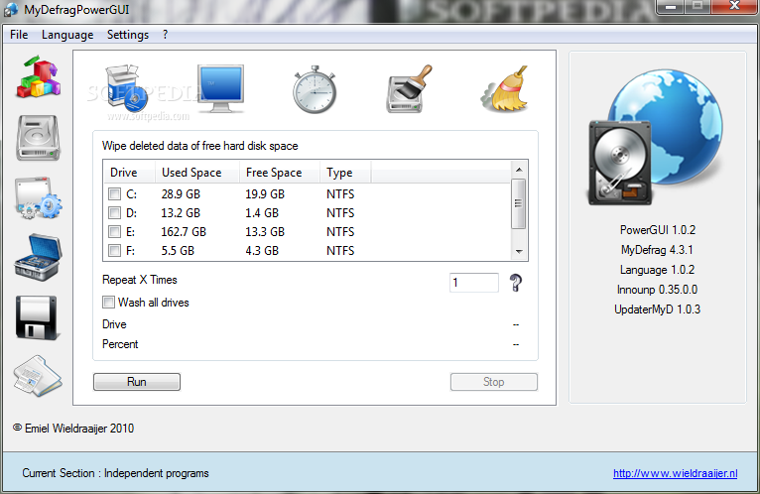Check the E: drive checkbox
Screen dimensions: 760x494
(114, 232)
